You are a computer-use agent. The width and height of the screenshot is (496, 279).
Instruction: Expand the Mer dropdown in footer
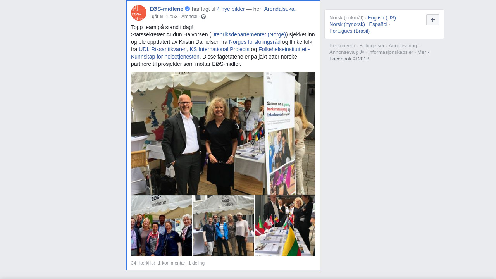(x=423, y=52)
